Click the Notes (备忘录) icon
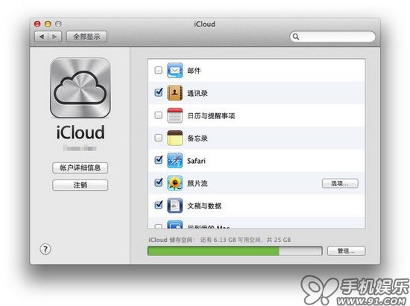This screenshot has width=410, height=306. pyautogui.click(x=174, y=138)
